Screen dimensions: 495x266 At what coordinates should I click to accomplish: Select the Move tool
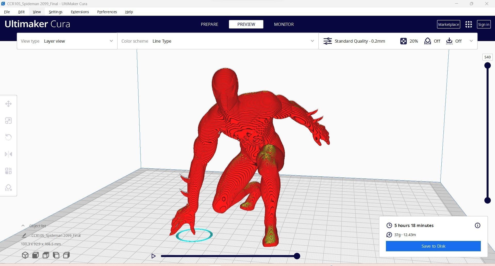(x=9, y=104)
